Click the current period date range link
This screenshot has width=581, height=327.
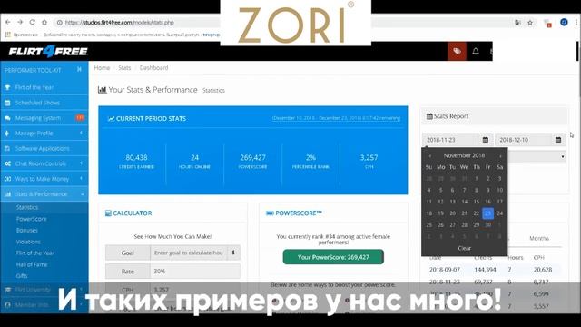click(336, 118)
